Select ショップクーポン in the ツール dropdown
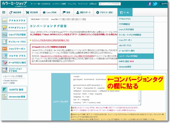 (x=135, y=40)
